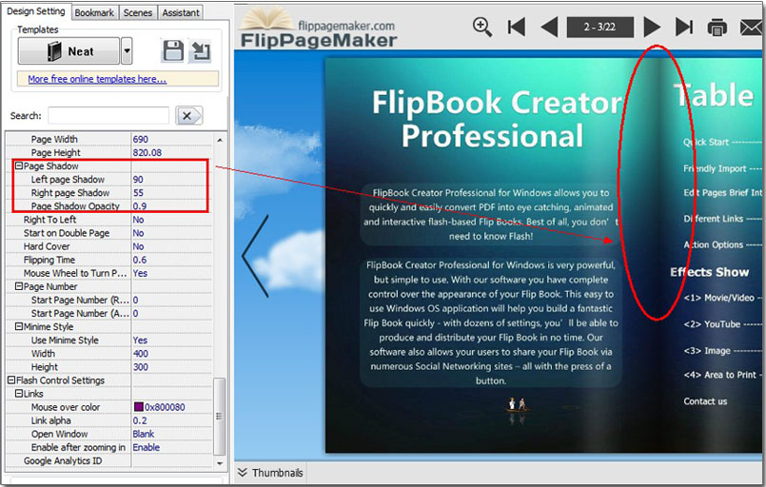This screenshot has width=766, height=487.
Task: Switch to the Scenes tab
Action: click(x=138, y=12)
